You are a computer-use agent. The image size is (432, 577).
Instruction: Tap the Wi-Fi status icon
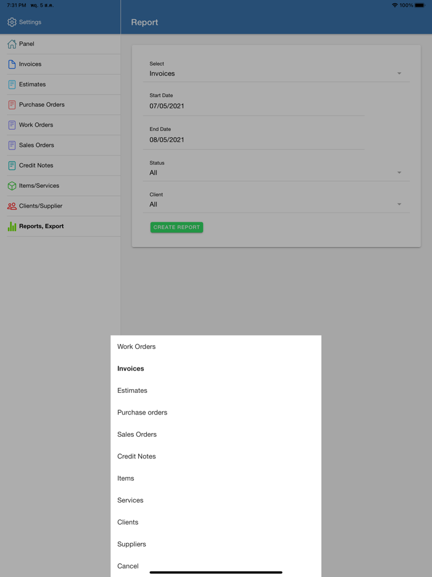coord(394,5)
